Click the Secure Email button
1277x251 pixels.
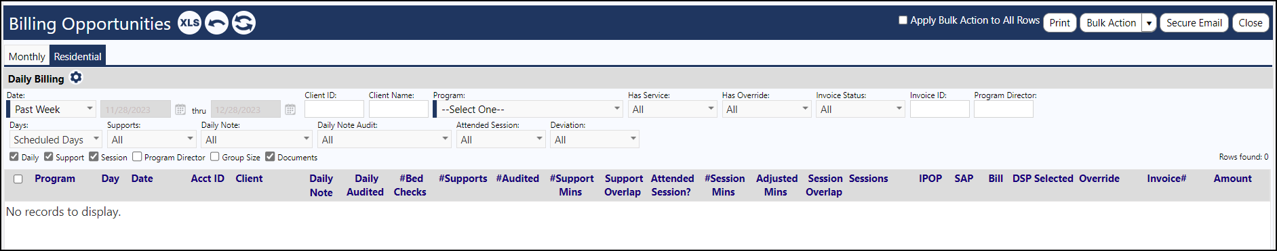pos(1194,23)
